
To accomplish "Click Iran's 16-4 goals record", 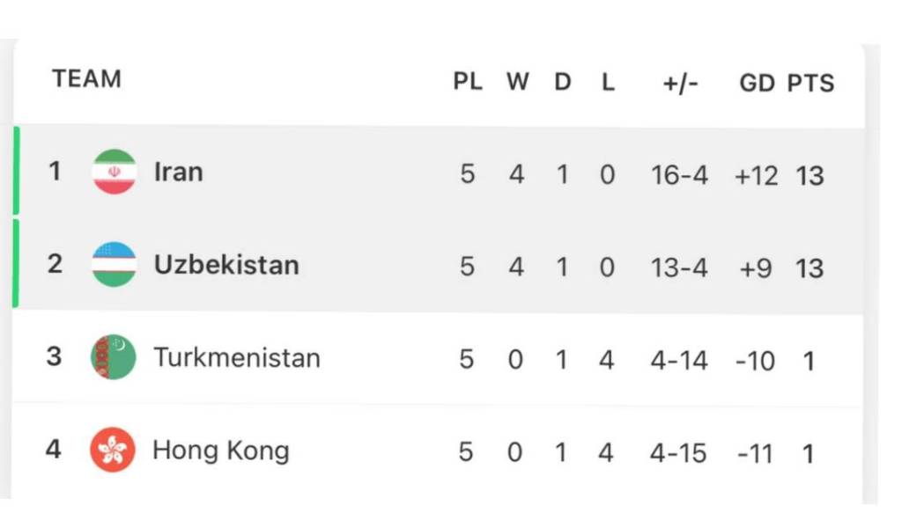I will click(x=679, y=175).
